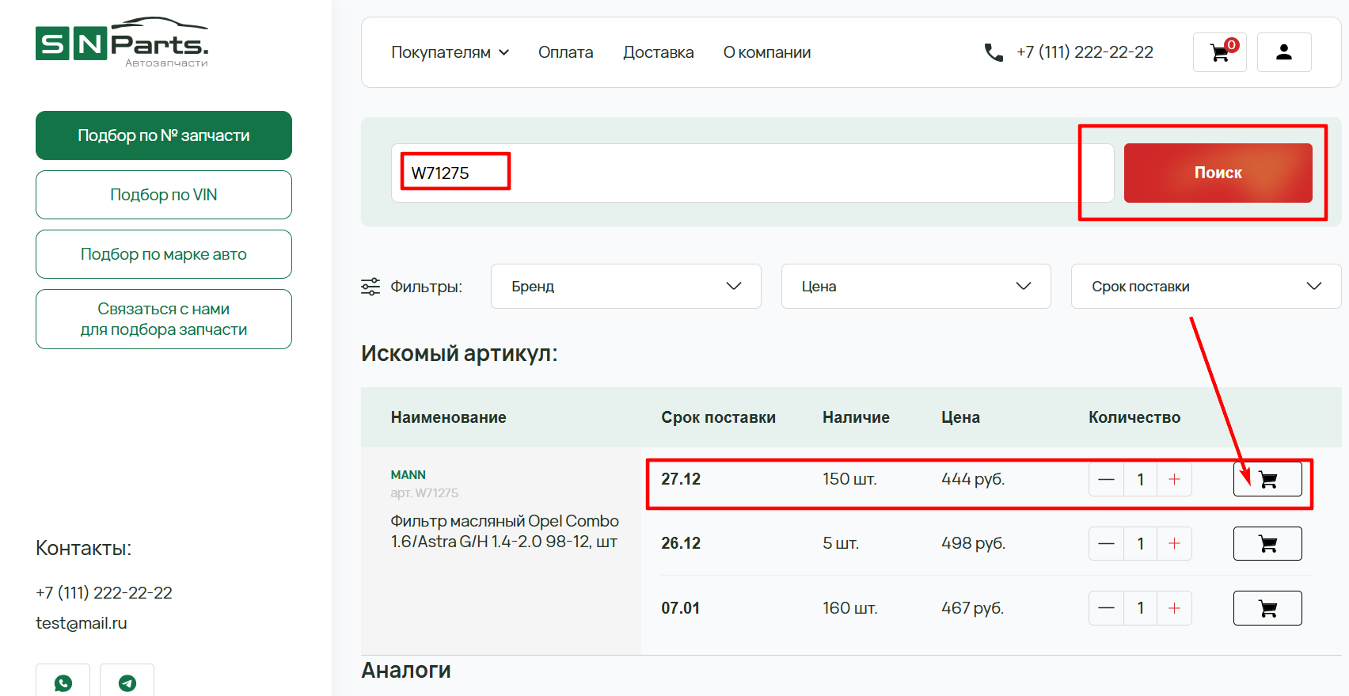Expand the Срок поставки filter dropdown
The image size is (1349, 696).
pos(1205,287)
